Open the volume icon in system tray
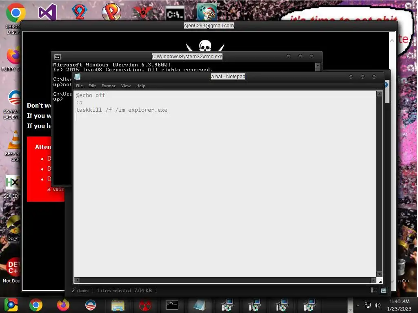This screenshot has width=418, height=313. pyautogui.click(x=377, y=305)
